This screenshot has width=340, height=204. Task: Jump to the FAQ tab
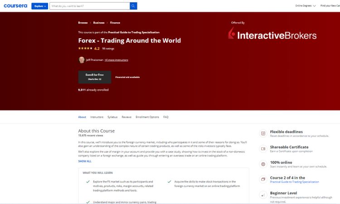pos(165,117)
